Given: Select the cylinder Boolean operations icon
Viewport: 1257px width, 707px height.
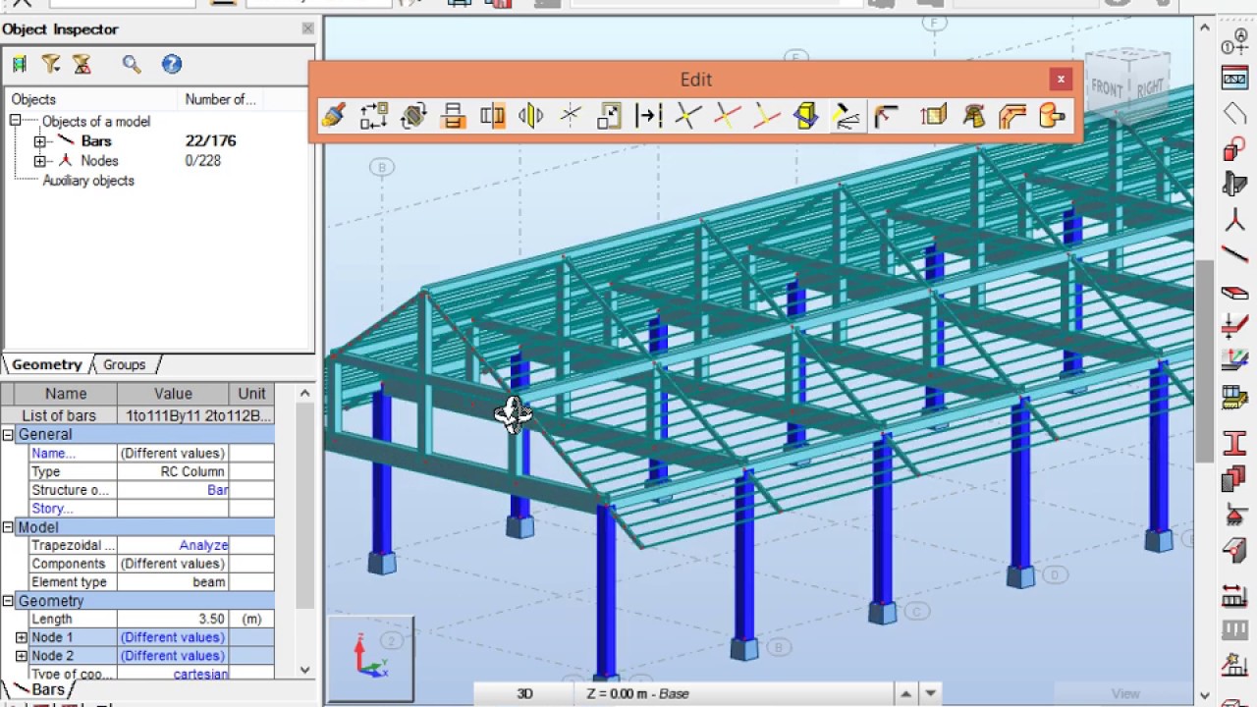Looking at the screenshot, I should point(1052,116).
